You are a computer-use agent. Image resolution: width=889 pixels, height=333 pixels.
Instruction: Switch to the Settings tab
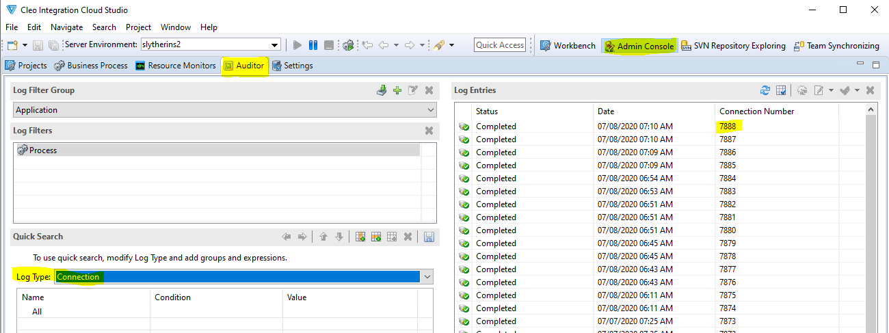[x=293, y=66]
